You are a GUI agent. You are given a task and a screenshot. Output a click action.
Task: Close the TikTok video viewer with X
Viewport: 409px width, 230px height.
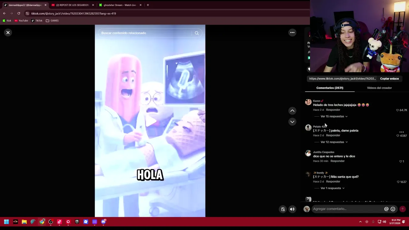8,33
